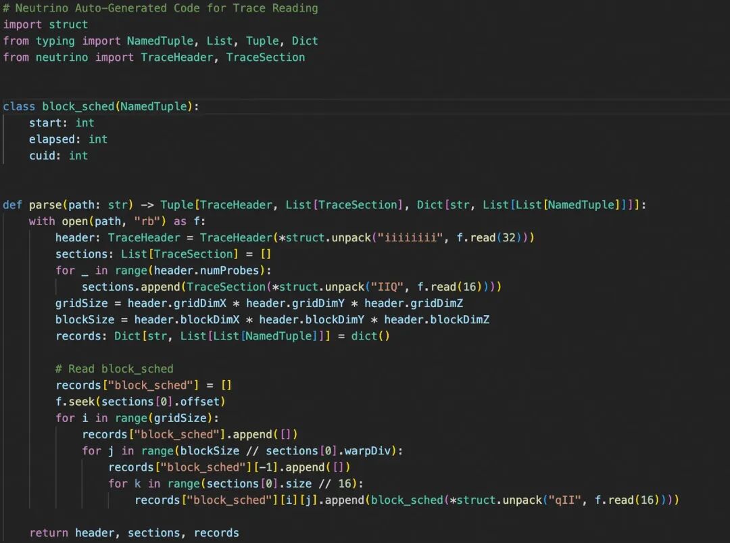Click the "with open(path, "rb") as f:" line

(x=117, y=221)
